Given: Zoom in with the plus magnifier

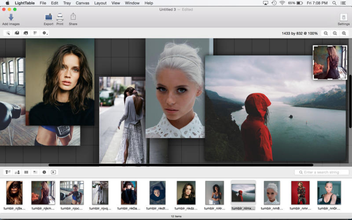Looking at the screenshot, I should 344,33.
